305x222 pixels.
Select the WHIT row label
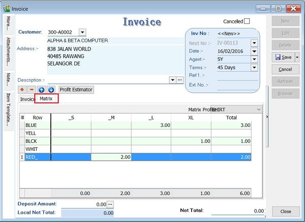(x=38, y=149)
